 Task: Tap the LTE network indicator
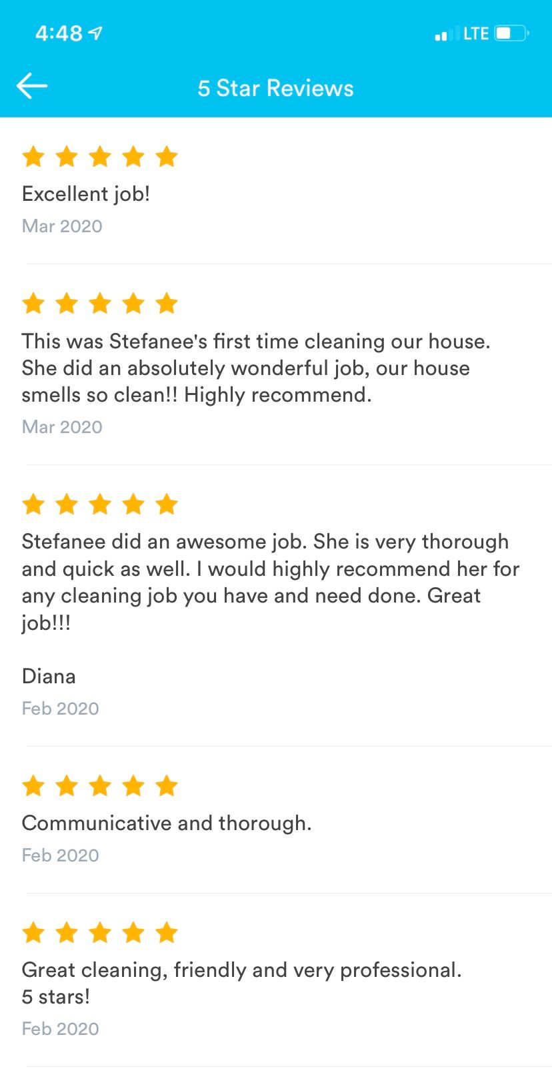476,33
